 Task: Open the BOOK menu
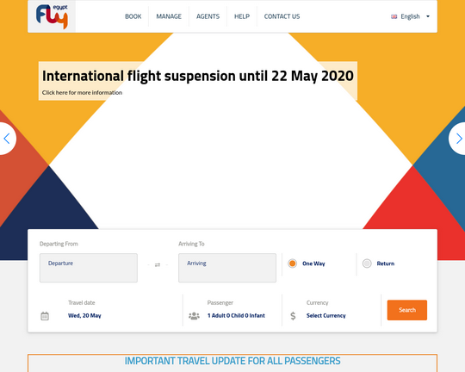pyautogui.click(x=133, y=16)
